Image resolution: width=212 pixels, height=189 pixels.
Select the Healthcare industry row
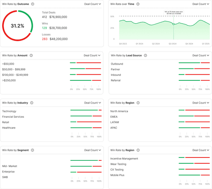52,128
